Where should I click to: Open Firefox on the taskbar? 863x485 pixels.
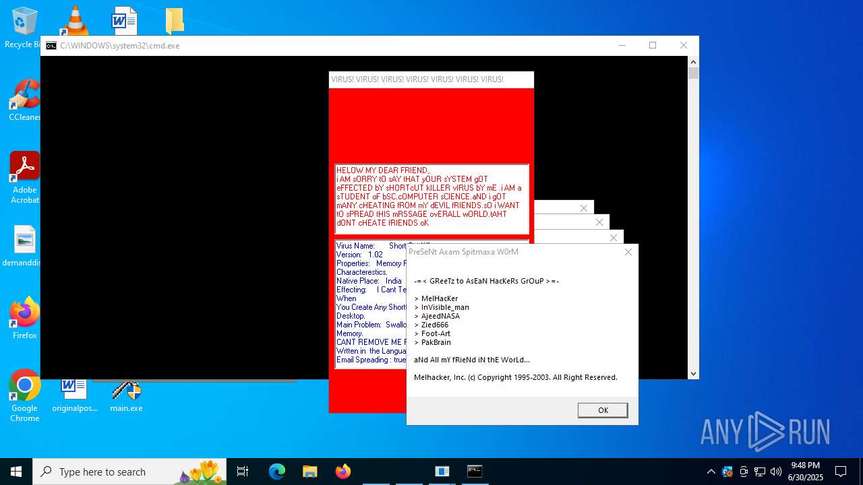343,472
